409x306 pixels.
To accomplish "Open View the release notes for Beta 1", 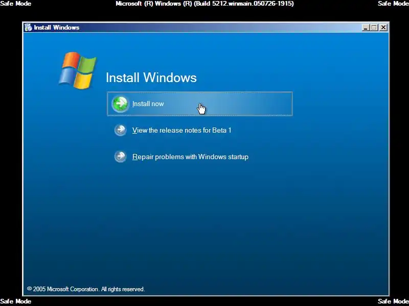I will tap(182, 130).
